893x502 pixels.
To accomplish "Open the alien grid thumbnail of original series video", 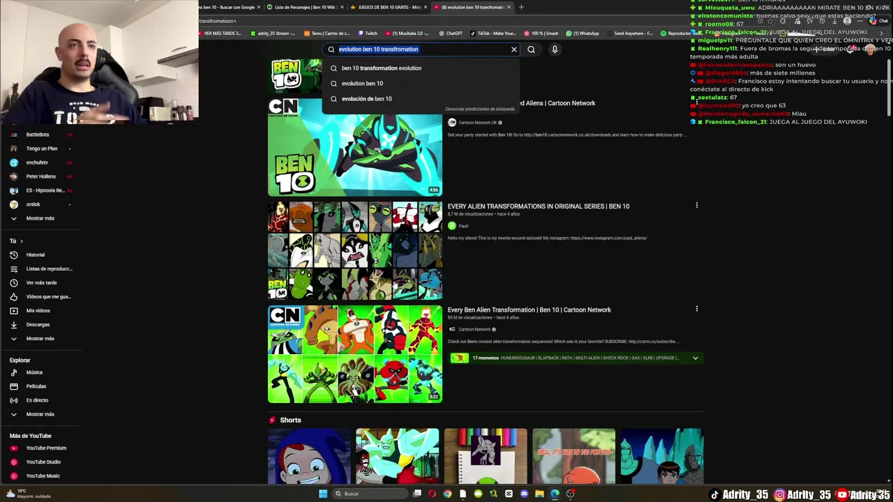I will click(355, 251).
